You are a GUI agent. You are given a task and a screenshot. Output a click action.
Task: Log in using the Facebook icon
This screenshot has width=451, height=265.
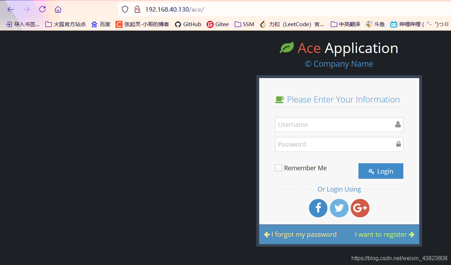pyautogui.click(x=318, y=208)
